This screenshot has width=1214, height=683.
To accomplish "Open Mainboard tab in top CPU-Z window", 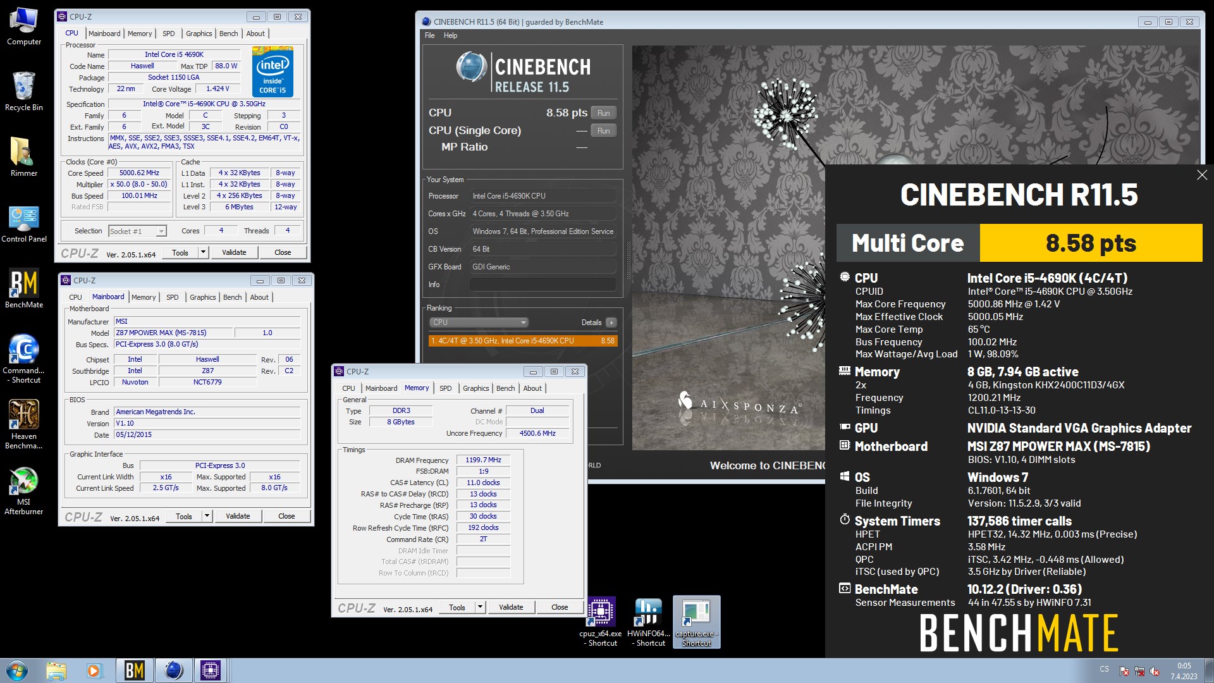I will coord(104,34).
